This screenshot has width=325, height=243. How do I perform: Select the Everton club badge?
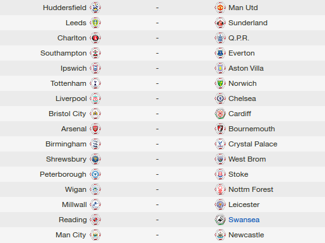click(220, 53)
